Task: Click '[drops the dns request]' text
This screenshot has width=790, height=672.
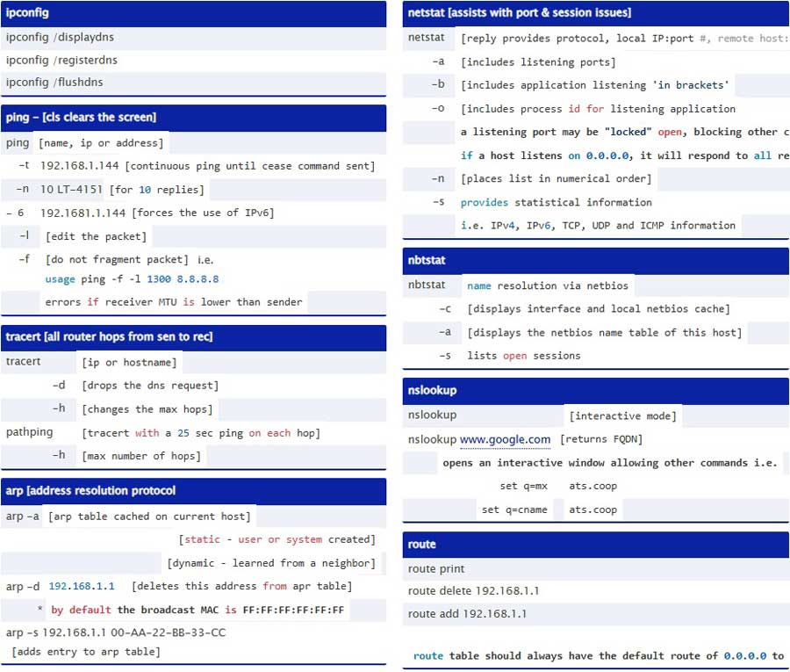Action: click(x=151, y=386)
